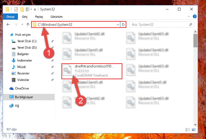Click the Properties checkmark quick access icon
Image resolution: width=206 pixels, height=139 pixels.
(x=16, y=9)
